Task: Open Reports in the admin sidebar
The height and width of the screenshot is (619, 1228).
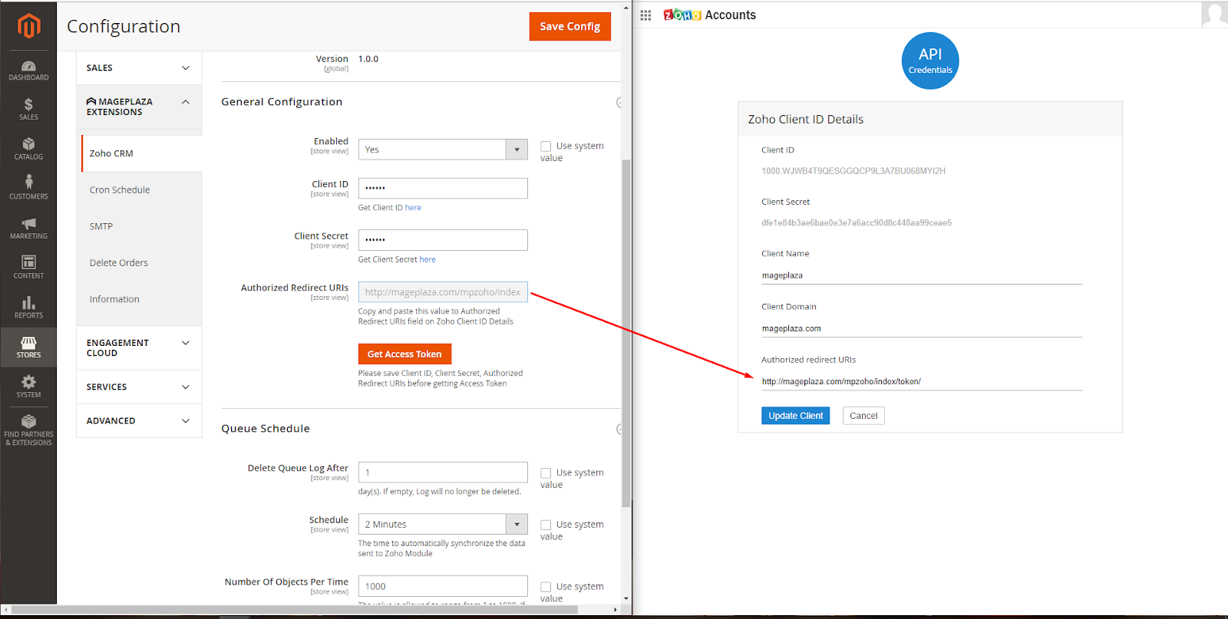Action: [x=28, y=308]
